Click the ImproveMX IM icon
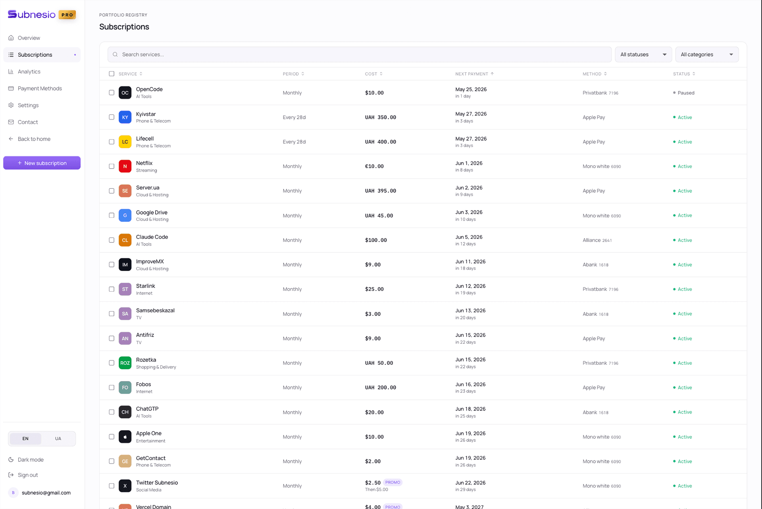This screenshot has width=762, height=509. click(125, 265)
